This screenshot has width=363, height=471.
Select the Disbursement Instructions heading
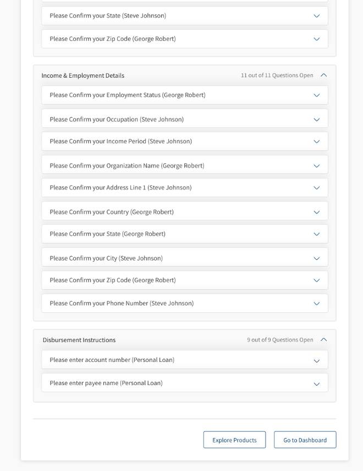point(79,340)
